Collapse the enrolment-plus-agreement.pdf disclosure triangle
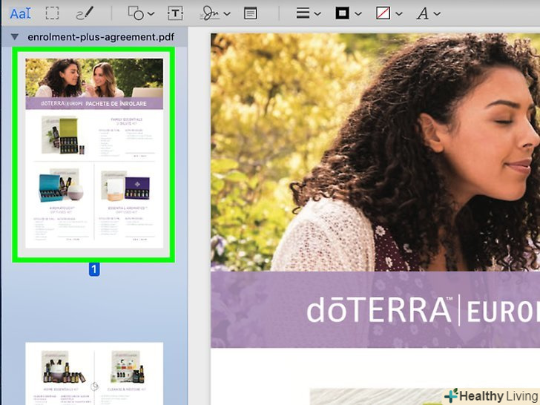The width and height of the screenshot is (540, 405). [15, 36]
